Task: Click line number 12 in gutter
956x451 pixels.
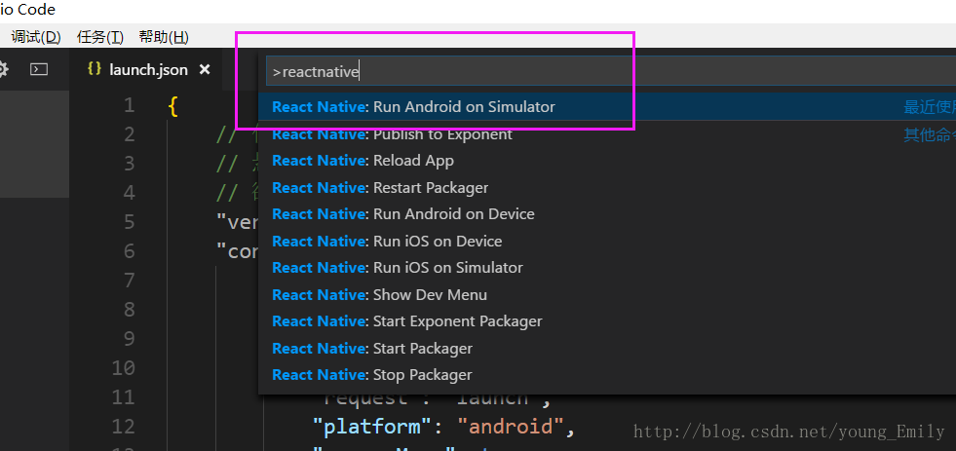Action: point(123,427)
